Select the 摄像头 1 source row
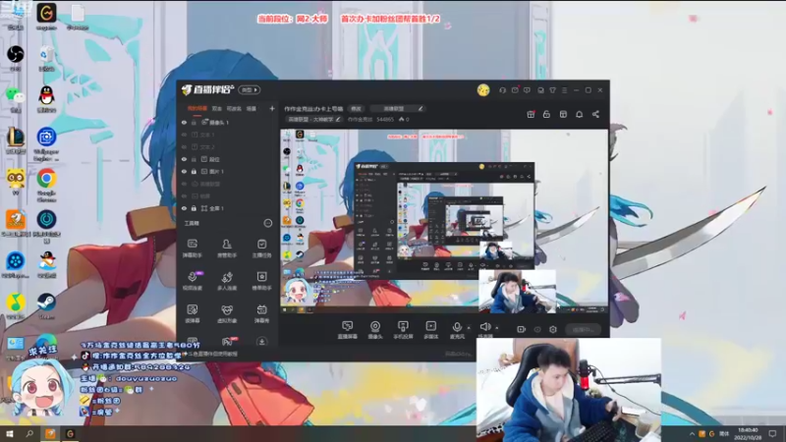 [x=228, y=122]
